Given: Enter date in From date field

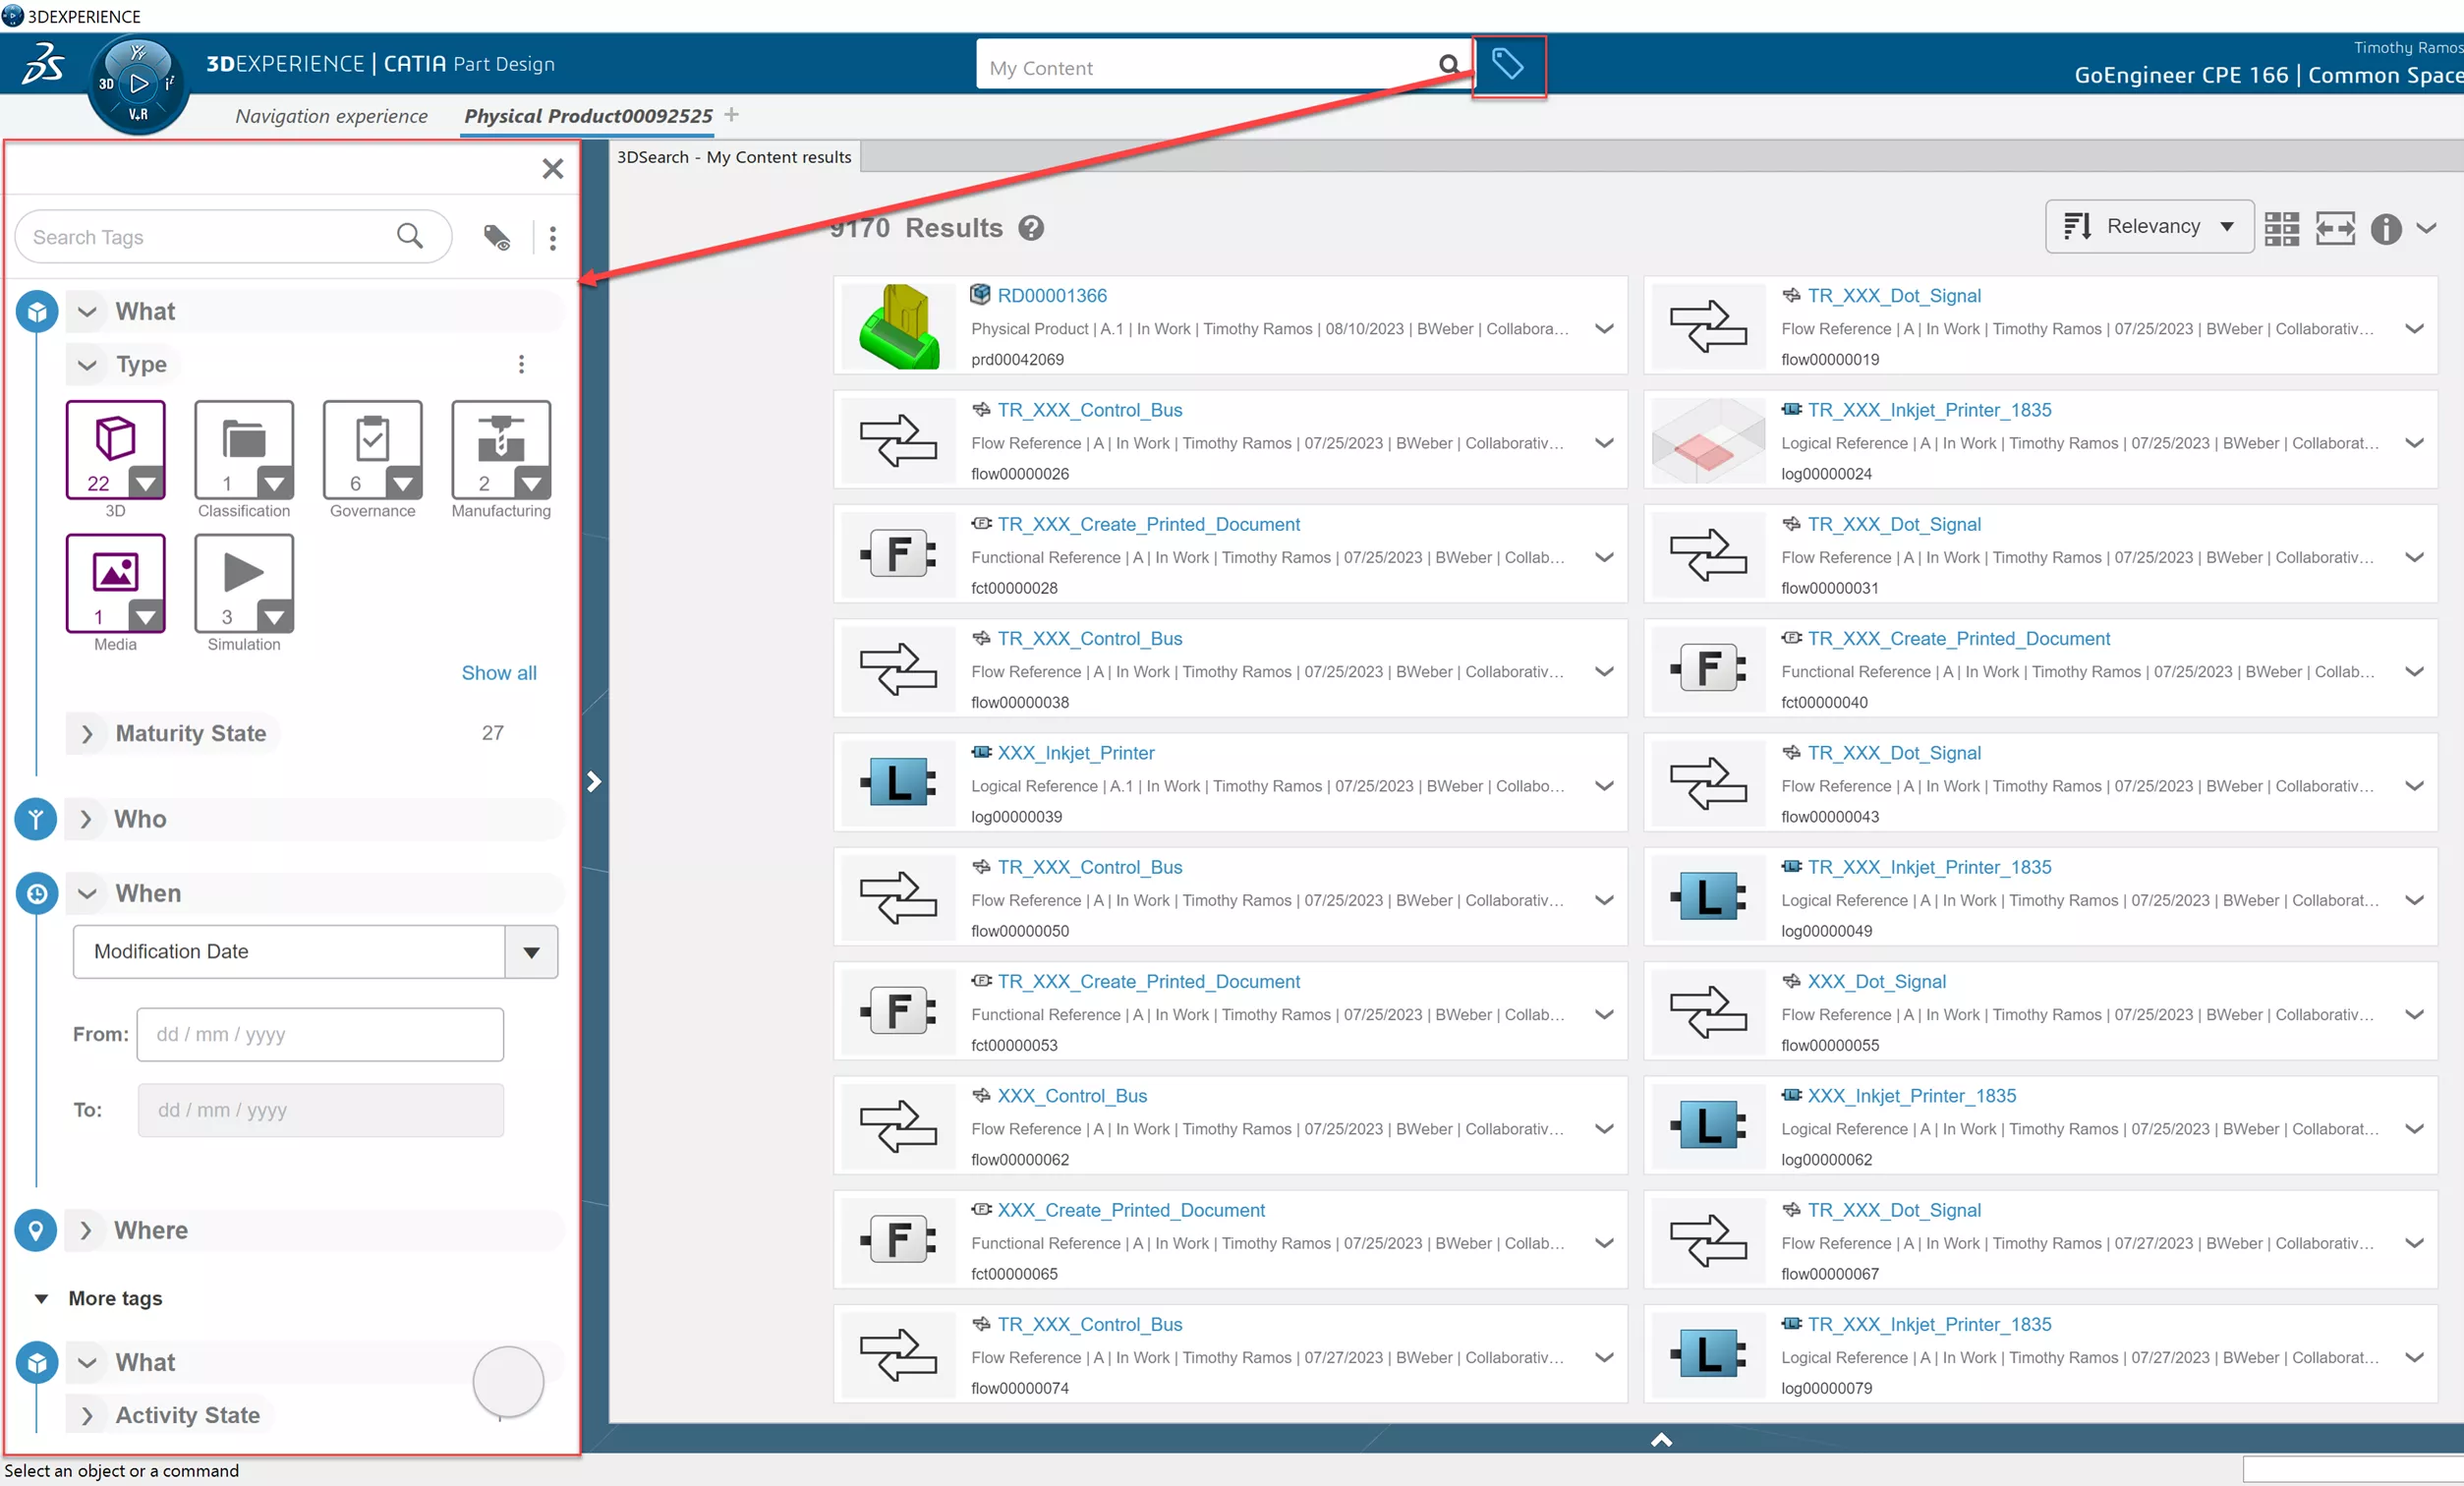Looking at the screenshot, I should point(320,1034).
